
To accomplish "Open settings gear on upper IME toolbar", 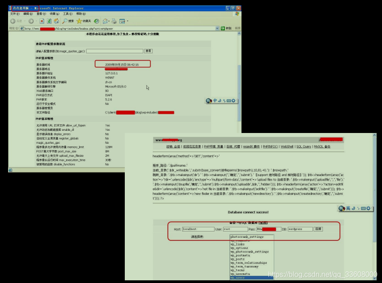I will click(233, 101).
